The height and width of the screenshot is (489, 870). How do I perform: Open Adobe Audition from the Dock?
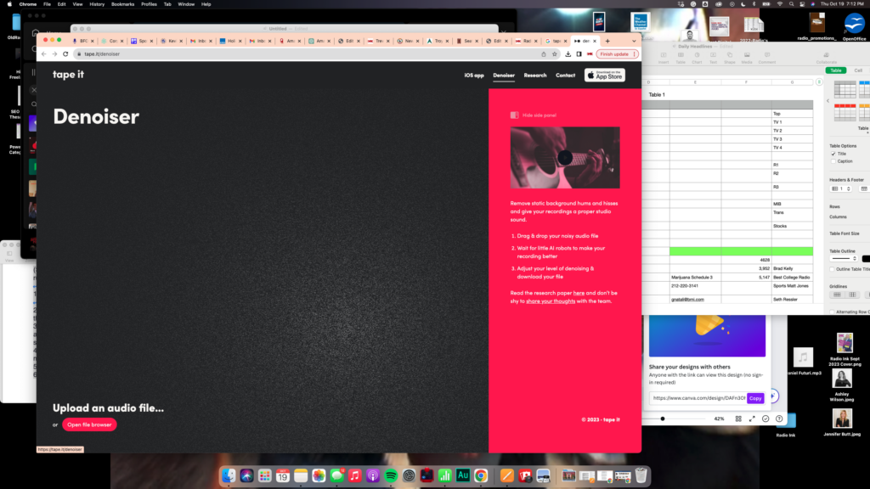tap(463, 475)
